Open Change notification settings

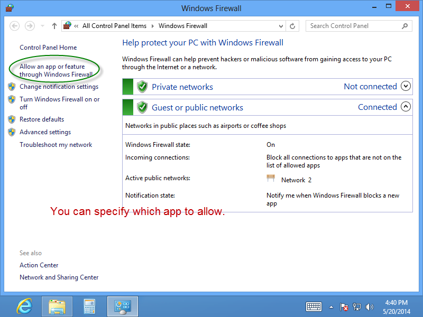tap(59, 87)
